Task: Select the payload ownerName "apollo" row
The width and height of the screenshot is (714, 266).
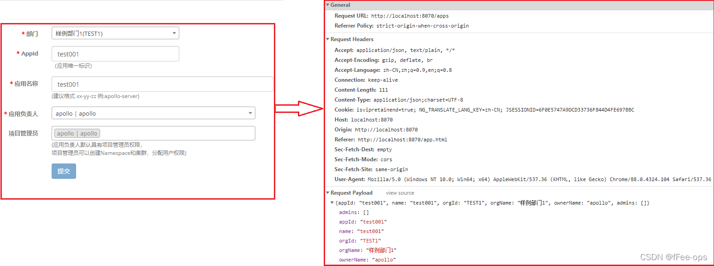Action: click(367, 260)
